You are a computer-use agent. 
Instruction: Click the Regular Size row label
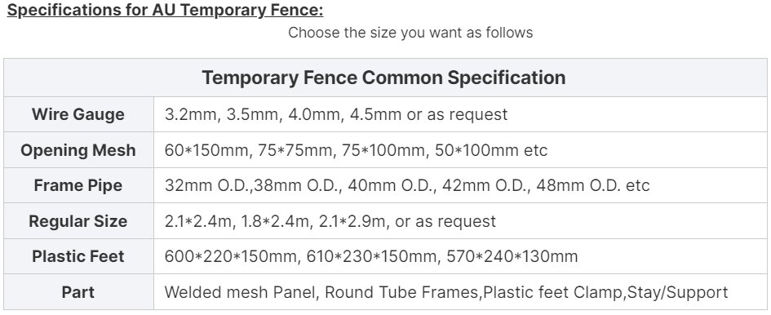(x=78, y=221)
